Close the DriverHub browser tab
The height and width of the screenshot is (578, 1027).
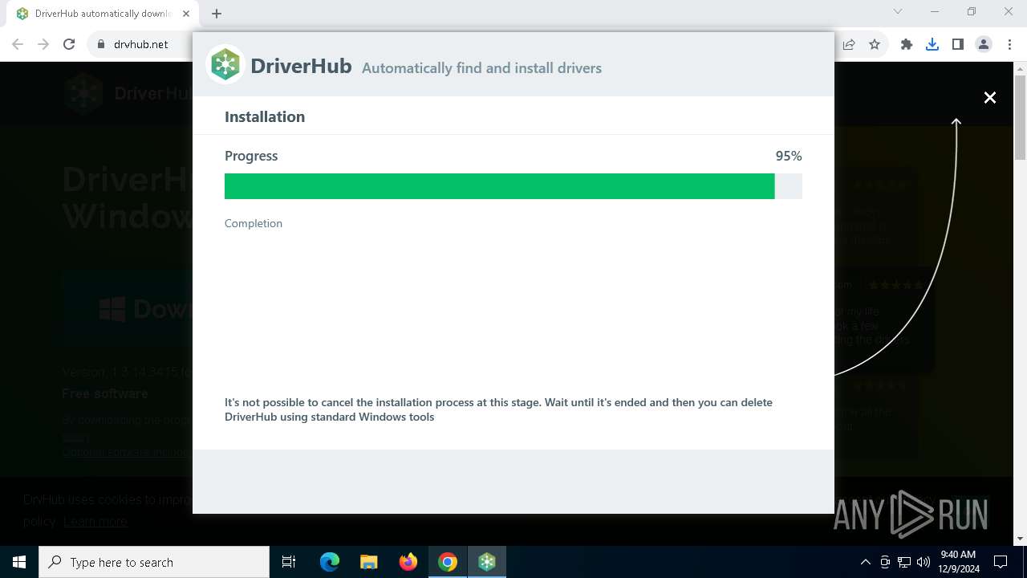186,14
